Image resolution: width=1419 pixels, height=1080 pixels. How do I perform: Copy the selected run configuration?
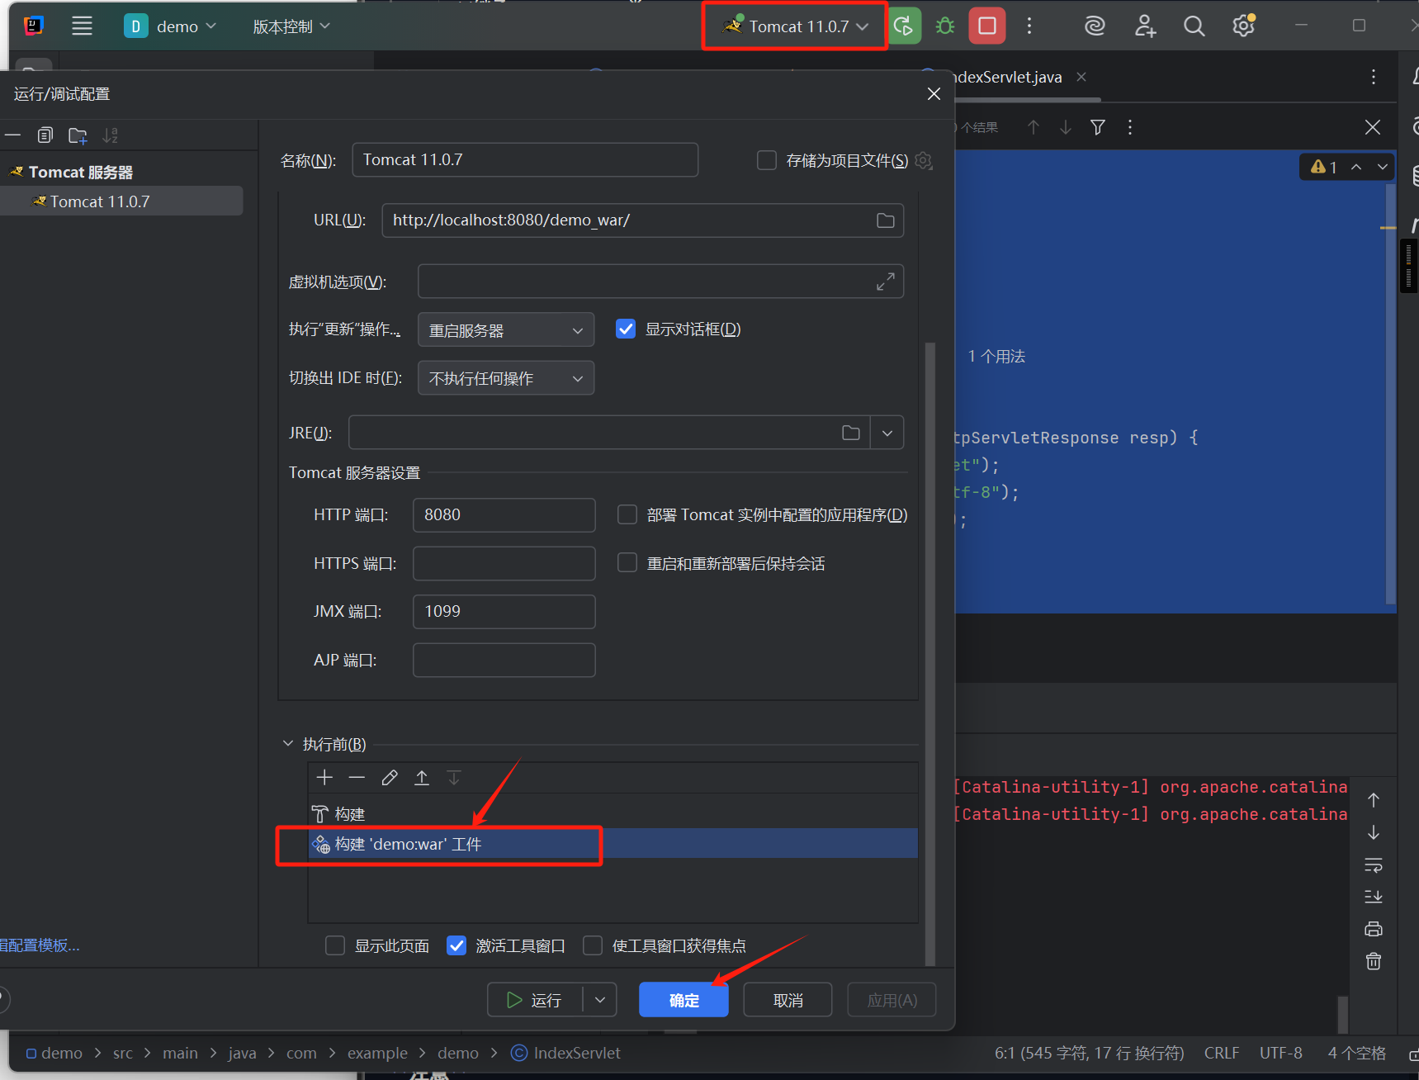(45, 135)
